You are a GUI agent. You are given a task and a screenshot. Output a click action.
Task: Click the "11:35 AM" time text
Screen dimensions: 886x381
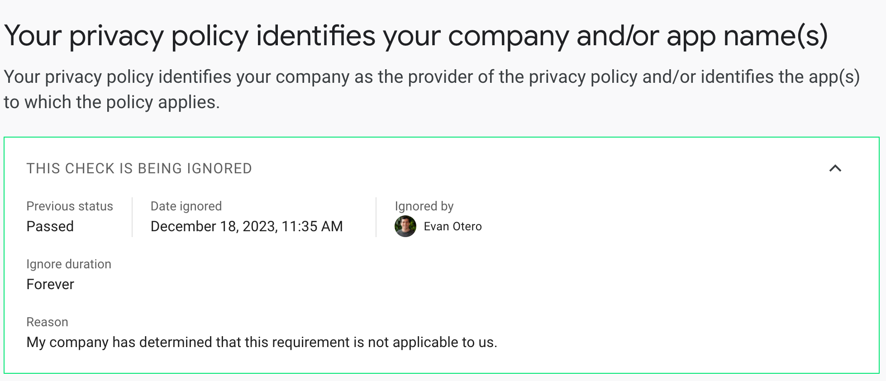coord(312,226)
